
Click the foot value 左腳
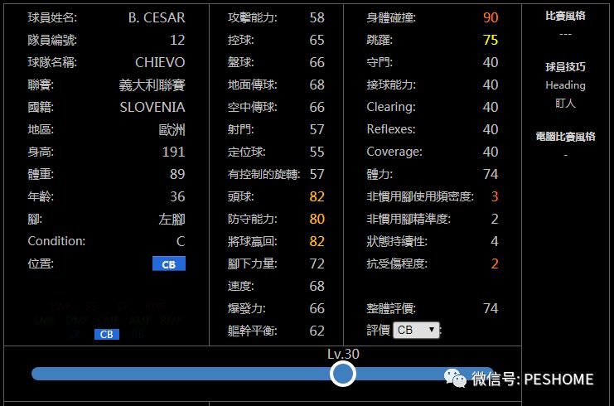(172, 220)
